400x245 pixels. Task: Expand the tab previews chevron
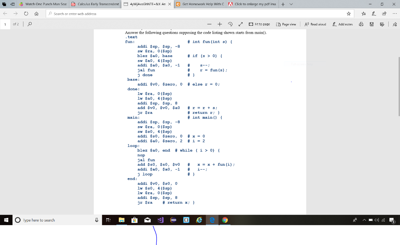point(291,4)
